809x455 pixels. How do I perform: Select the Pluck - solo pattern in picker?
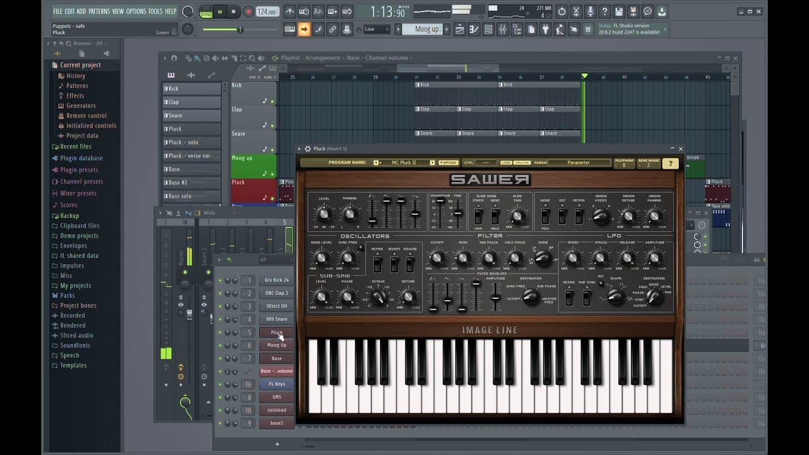[192, 142]
